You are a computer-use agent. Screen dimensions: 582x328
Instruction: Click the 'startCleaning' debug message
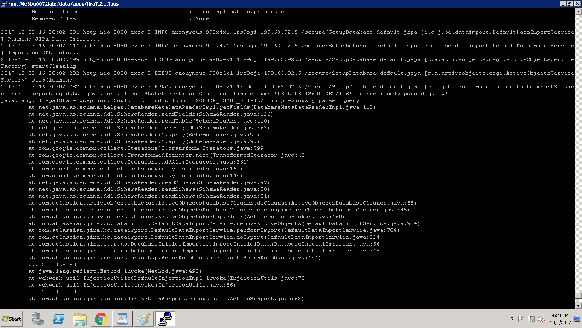tap(54, 66)
